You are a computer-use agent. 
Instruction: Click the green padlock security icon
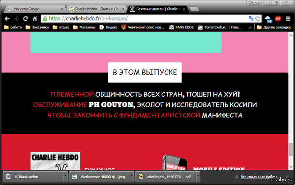pyautogui.click(x=45, y=19)
